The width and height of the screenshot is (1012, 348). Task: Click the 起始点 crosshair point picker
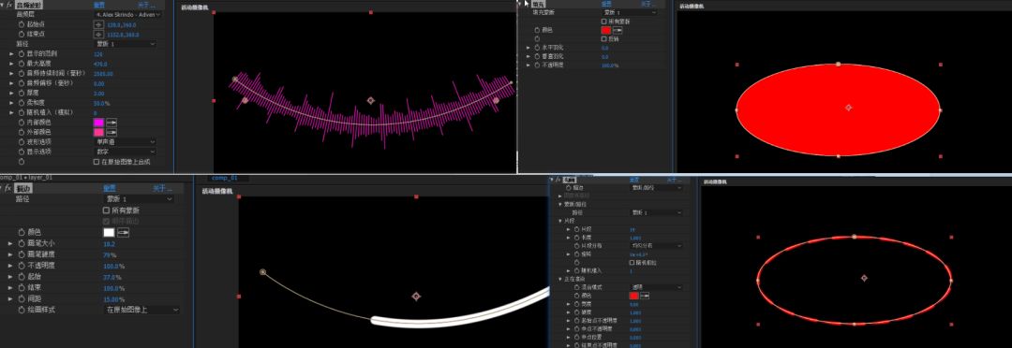[98, 24]
